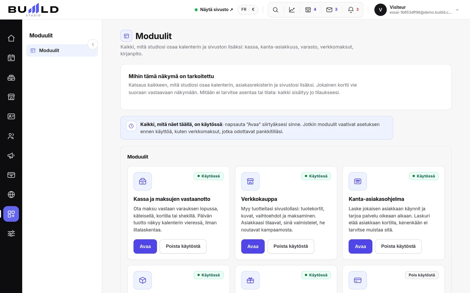Open the globe website icon in the sidebar
The height and width of the screenshot is (293, 470).
pyautogui.click(x=11, y=195)
